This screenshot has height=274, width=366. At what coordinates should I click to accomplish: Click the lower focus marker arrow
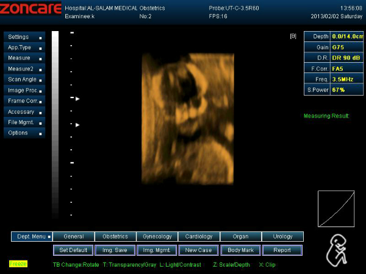[77, 125]
